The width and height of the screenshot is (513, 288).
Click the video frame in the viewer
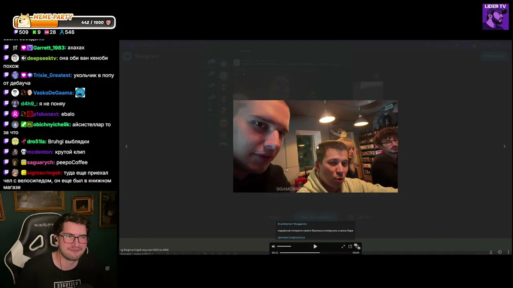pyautogui.click(x=315, y=146)
